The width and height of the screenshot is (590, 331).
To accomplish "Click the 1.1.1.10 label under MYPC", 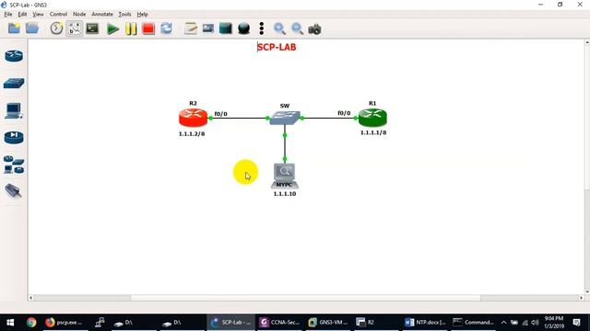I will (285, 194).
